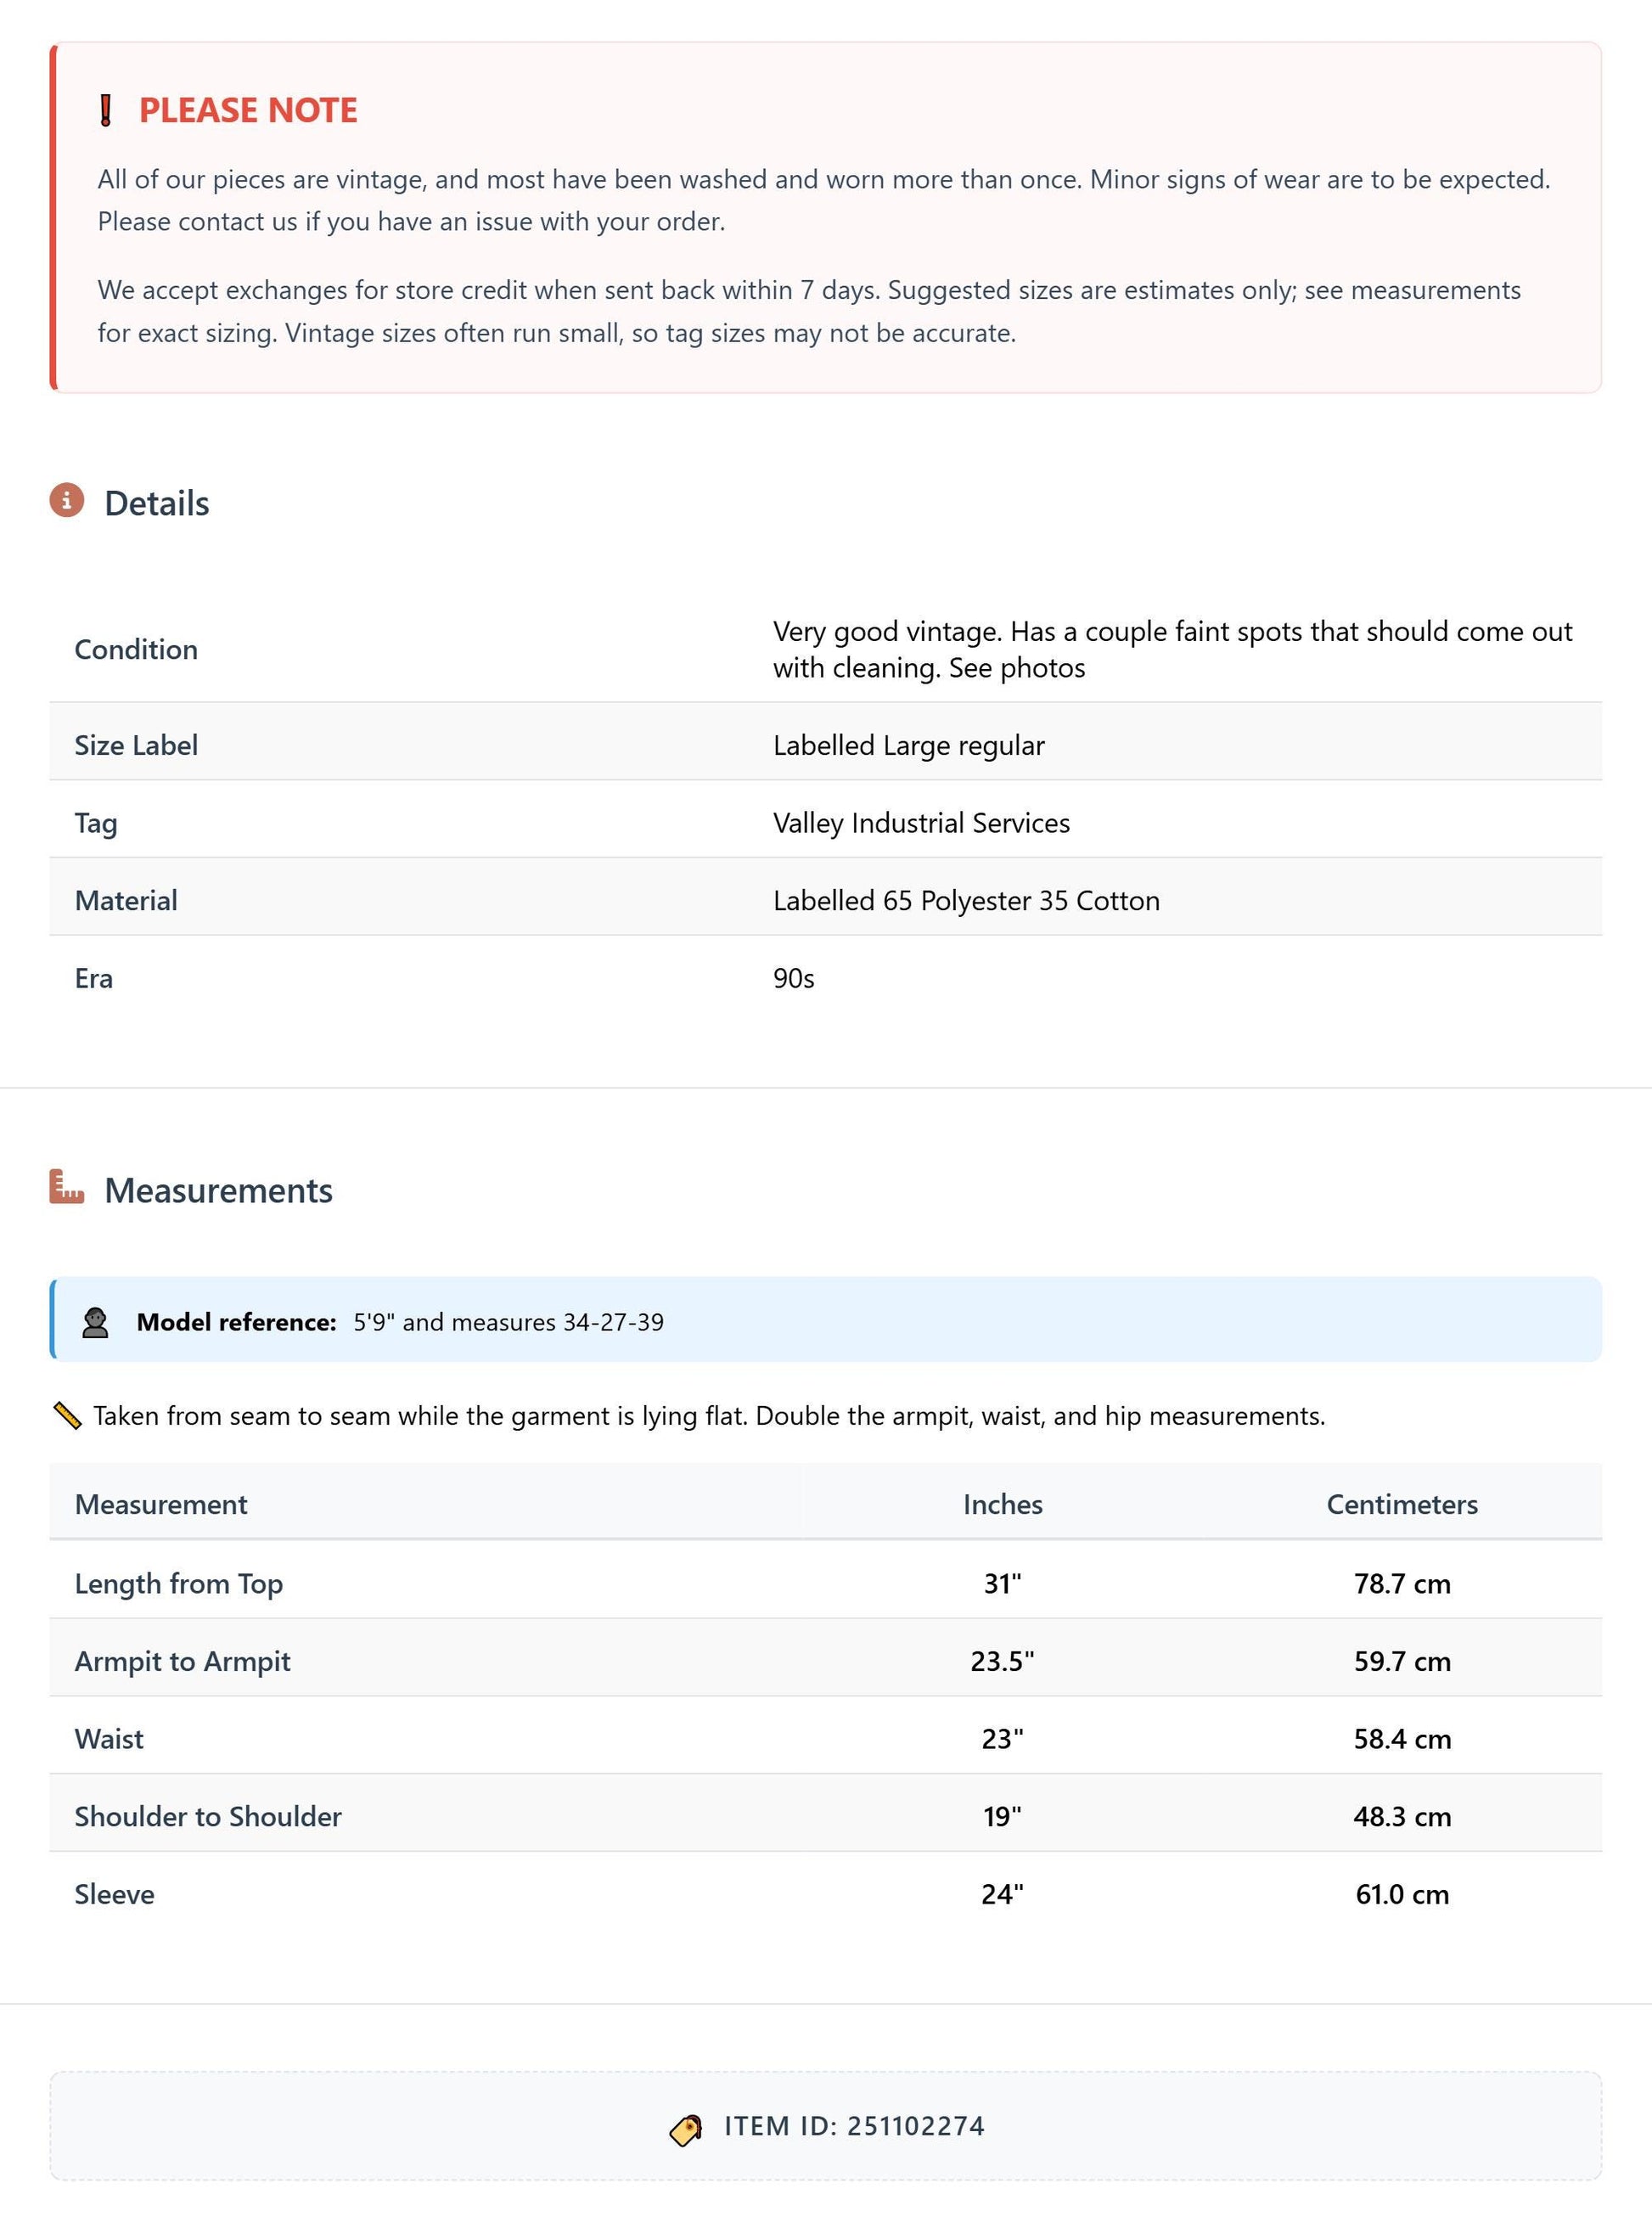
Task: Select the Valley Industrial Services tag value
Action: [921, 823]
